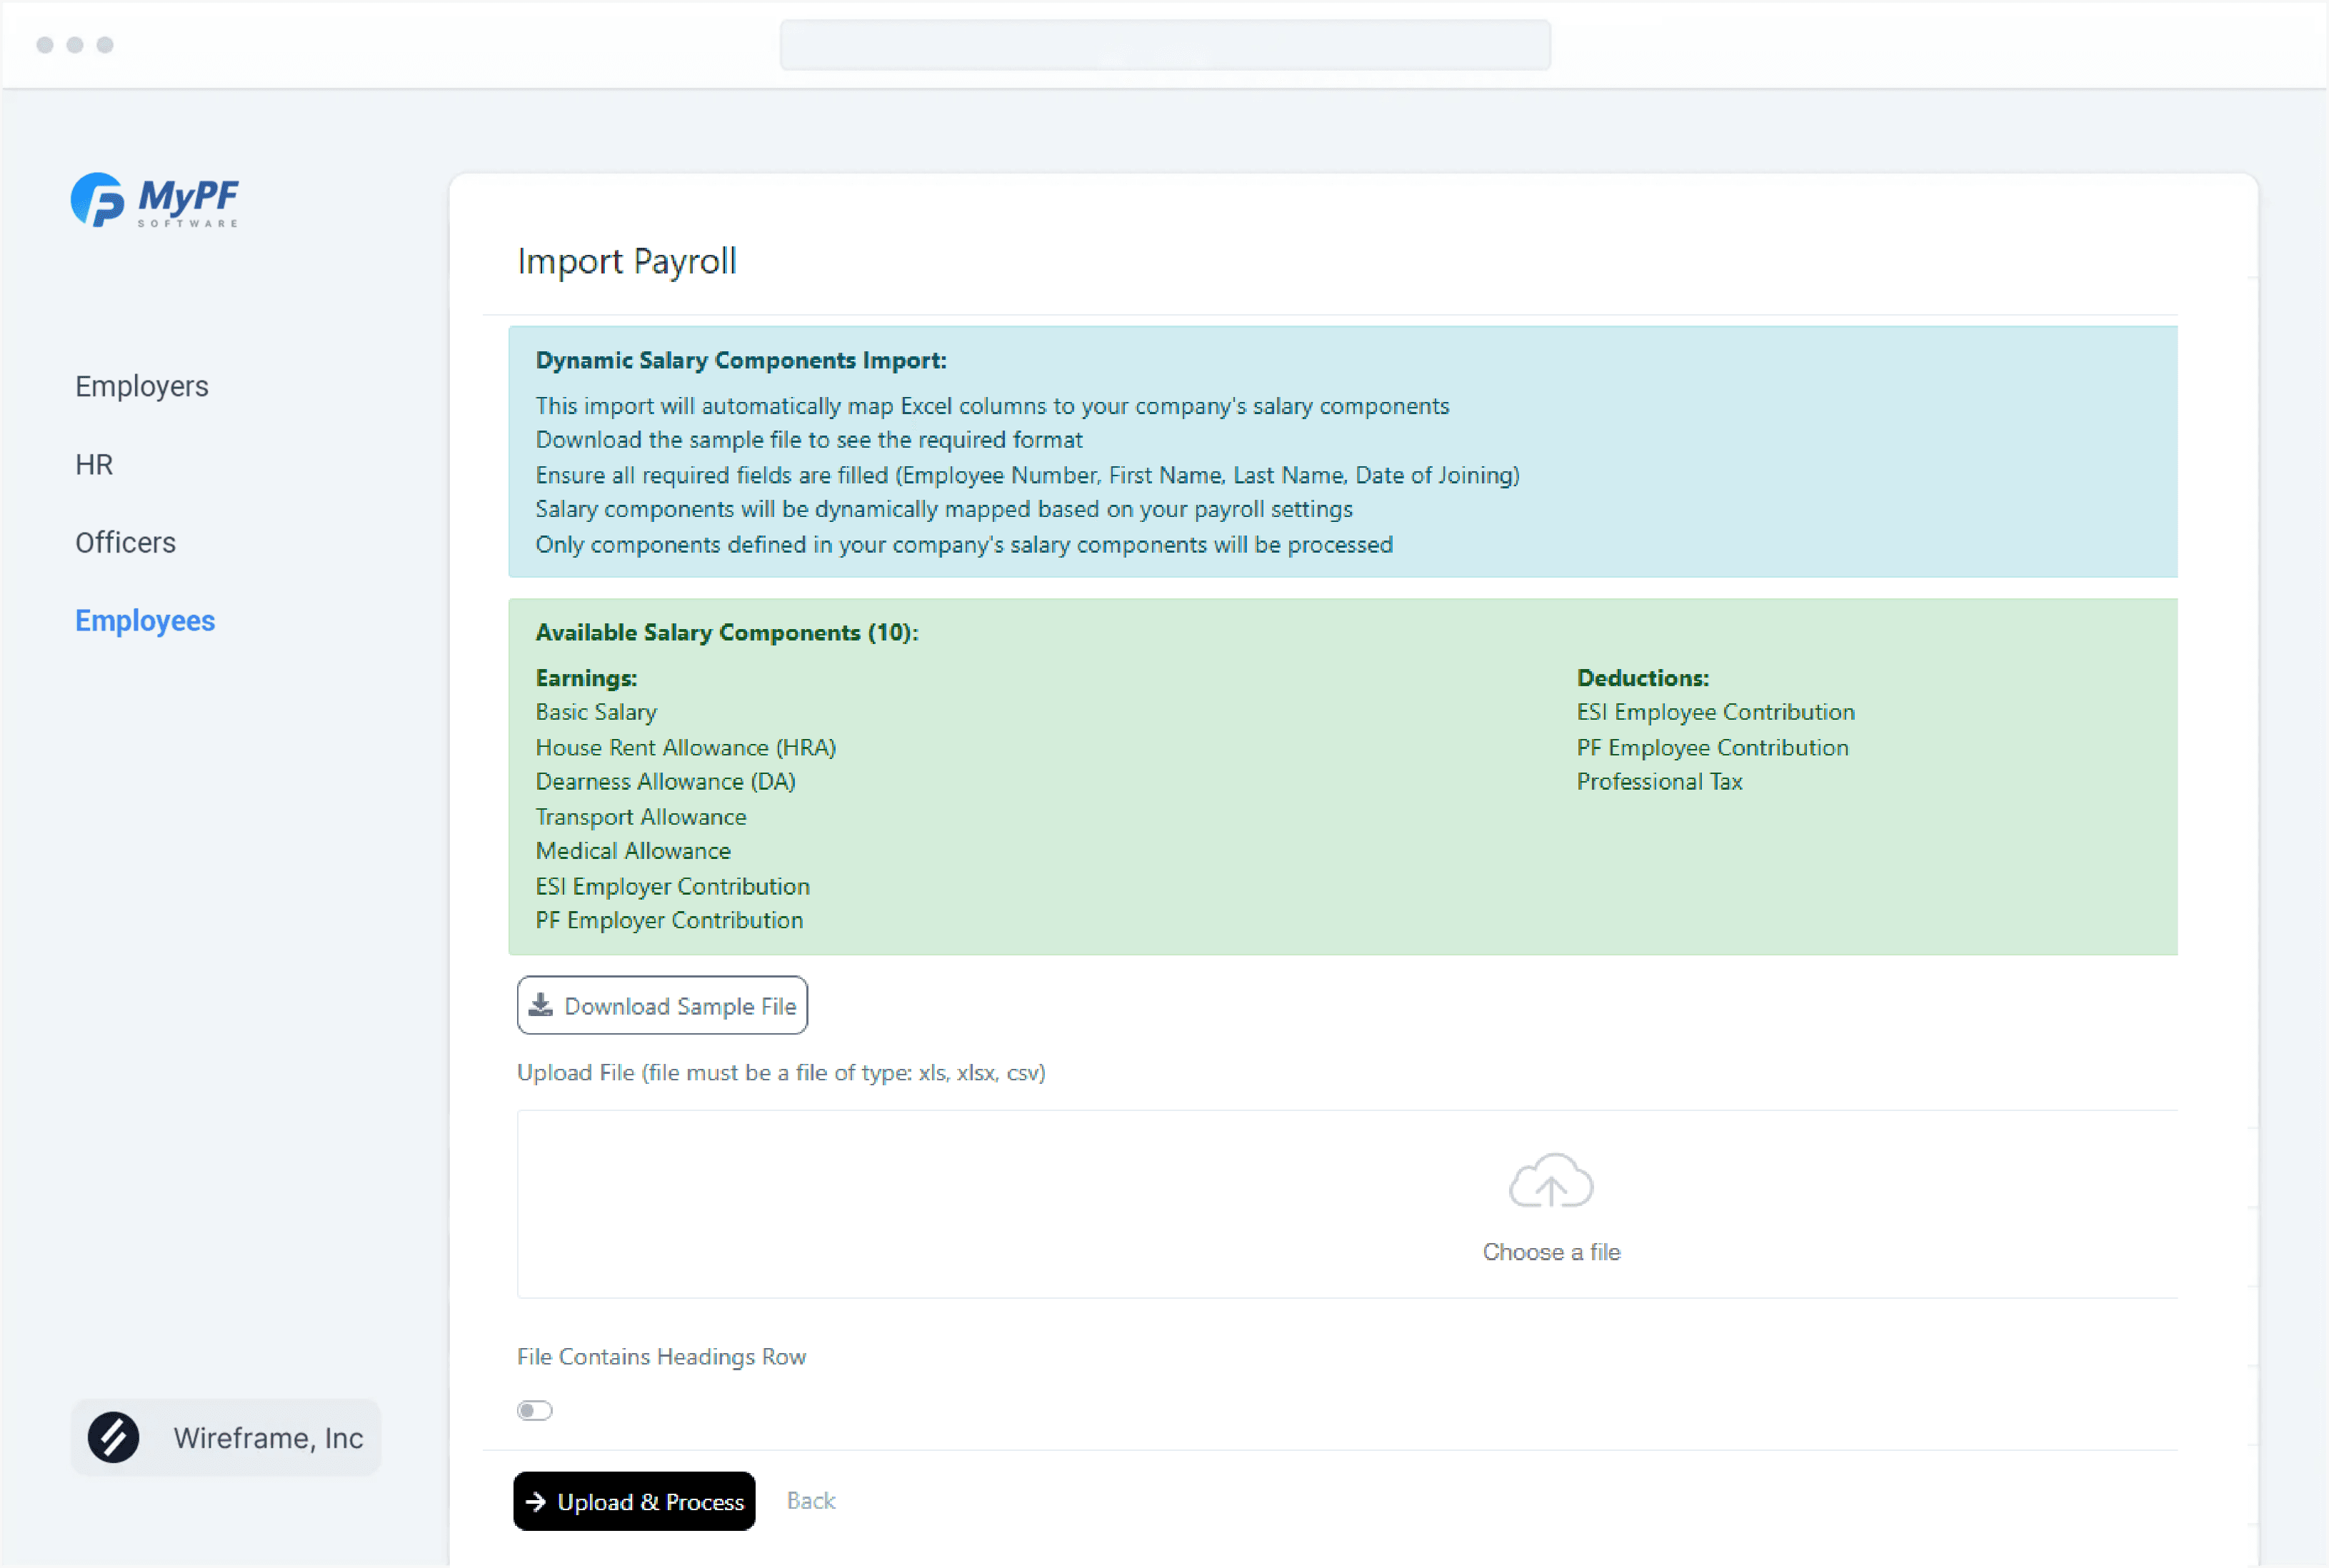
Task: Click the Choose a file text
Action: click(x=1551, y=1252)
